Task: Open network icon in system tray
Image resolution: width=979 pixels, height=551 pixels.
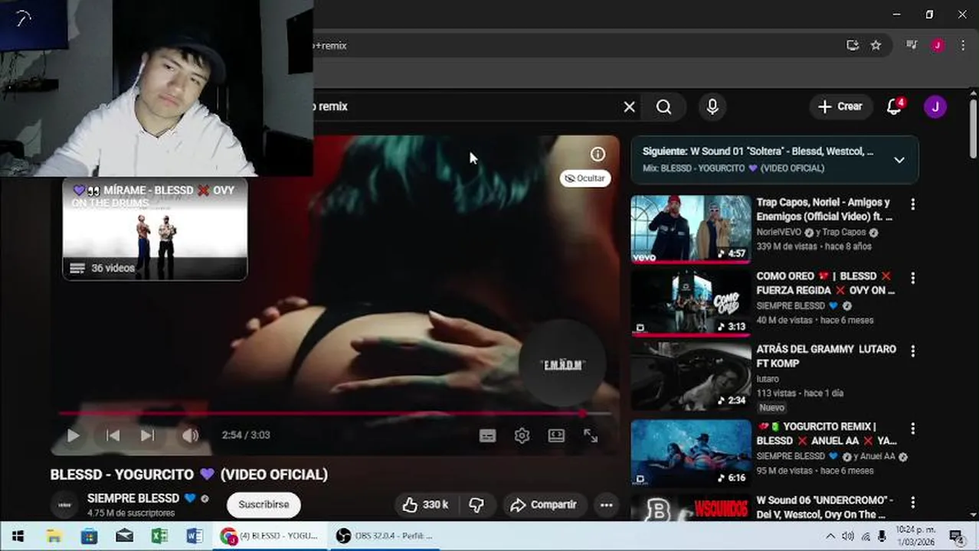Action: click(866, 536)
